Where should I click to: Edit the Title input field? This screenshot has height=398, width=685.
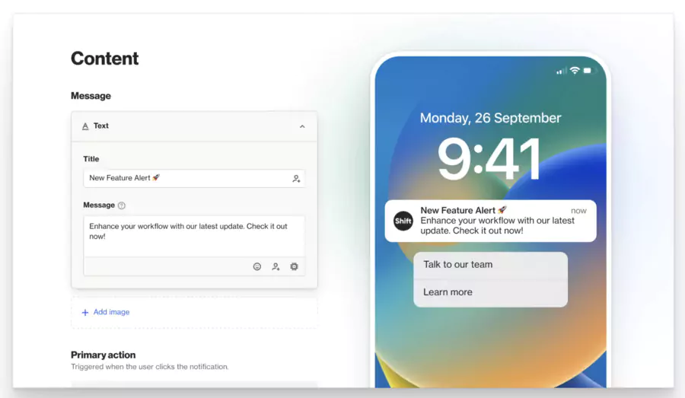point(194,178)
